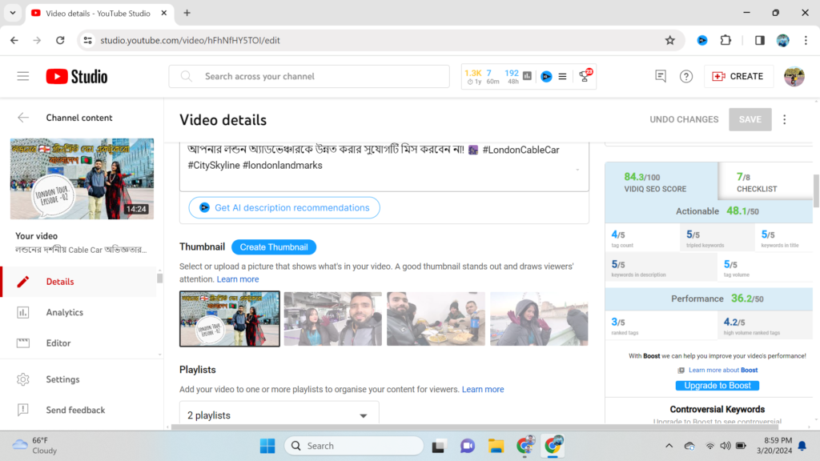Open the Chrome profile avatar

(783, 40)
